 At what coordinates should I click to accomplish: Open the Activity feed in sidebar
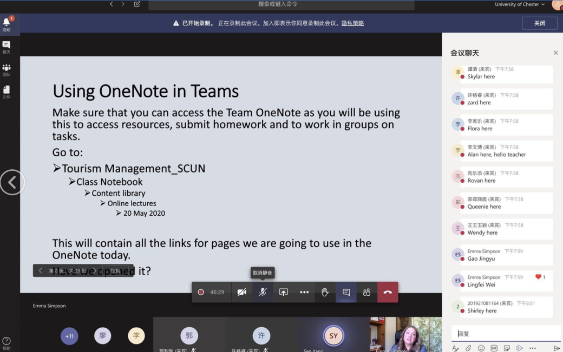(6, 24)
